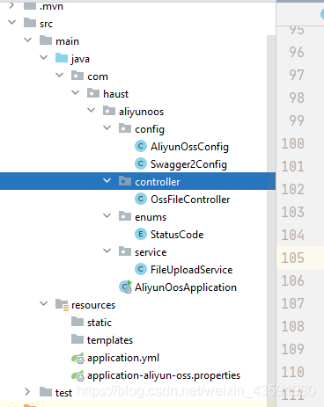The width and height of the screenshot is (324, 407).
Task: Collapse the resources folder chevron
Action: click(x=44, y=303)
